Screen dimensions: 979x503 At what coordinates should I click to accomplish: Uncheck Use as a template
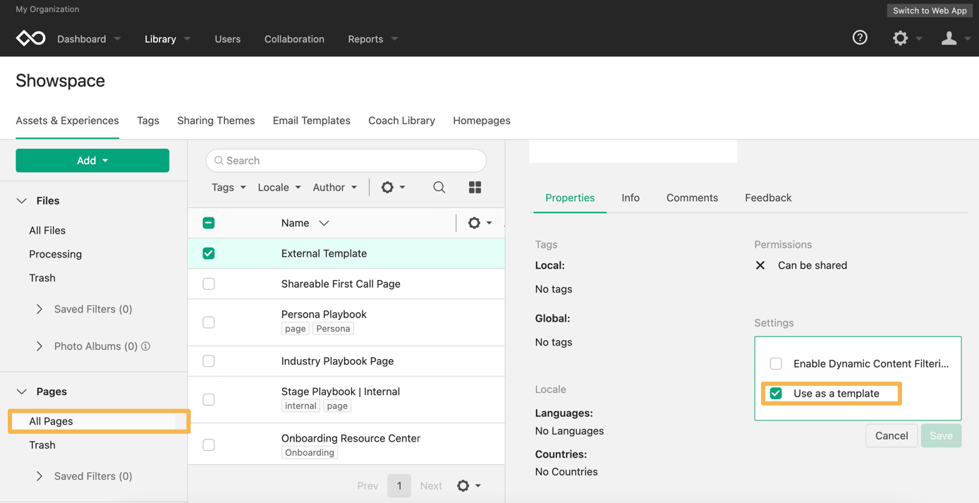(776, 394)
